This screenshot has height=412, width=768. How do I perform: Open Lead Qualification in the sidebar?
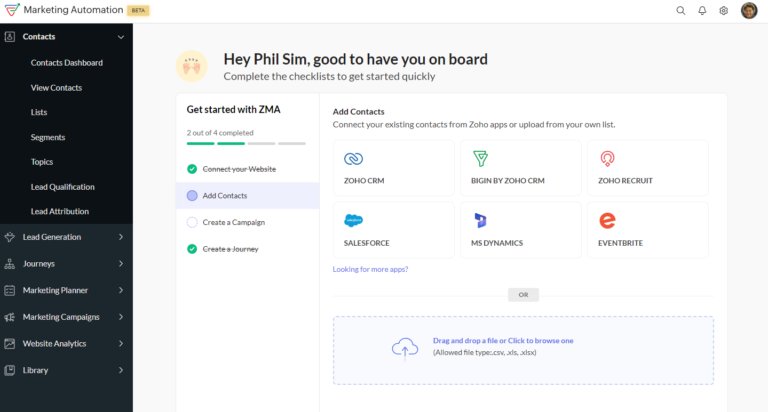coord(62,187)
